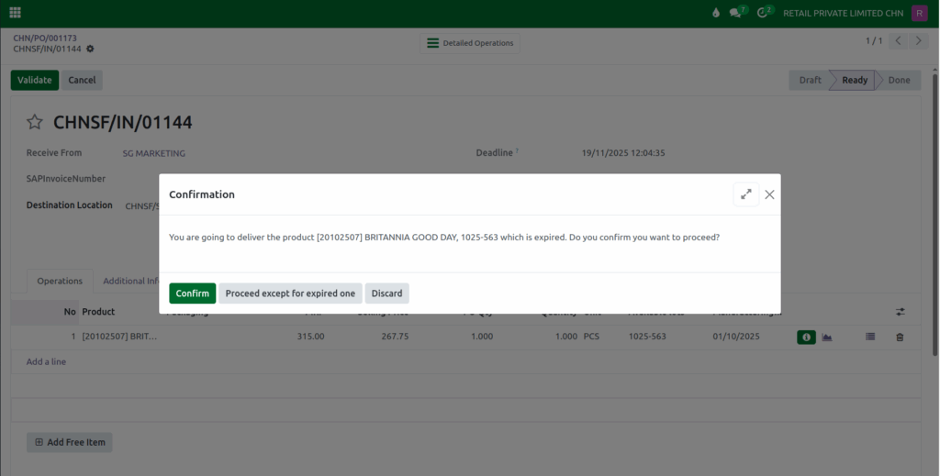
Task: Open column settings adjust icon
Action: pos(900,312)
